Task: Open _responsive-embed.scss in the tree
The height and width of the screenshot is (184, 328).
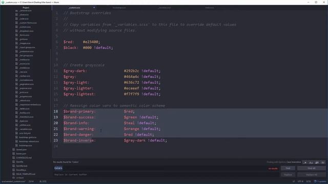Action: 30,104
